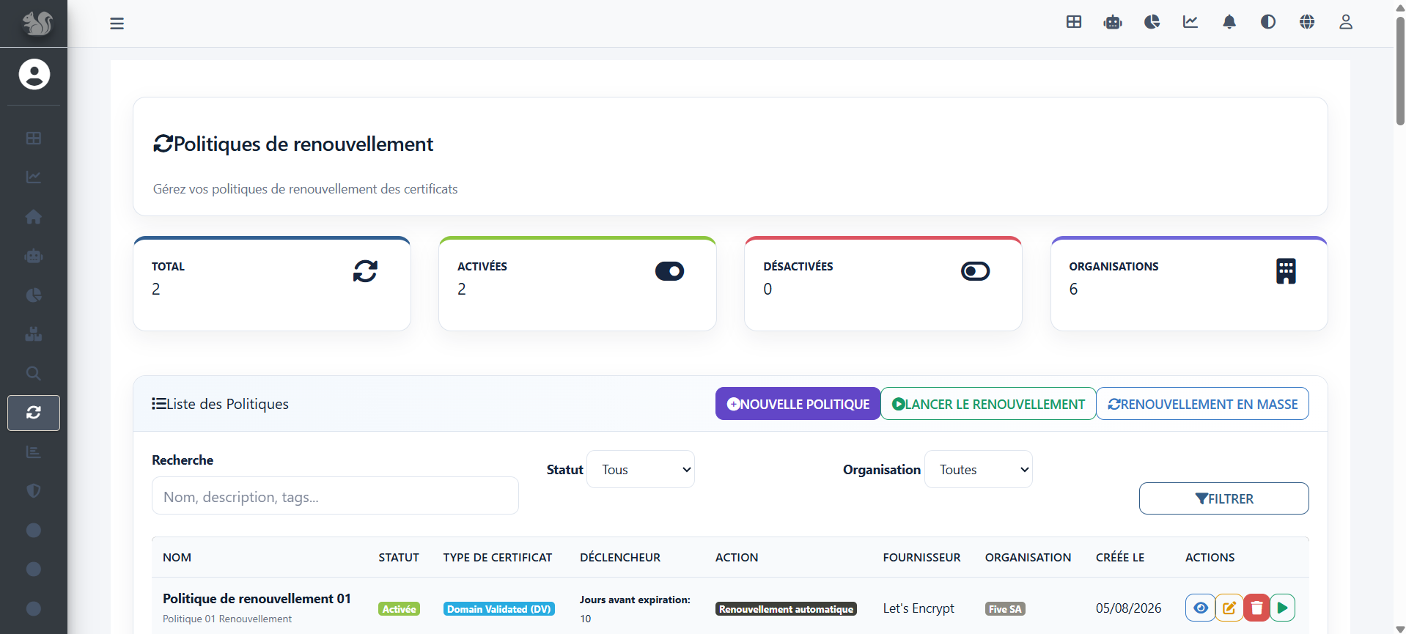Screen dimensions: 1406x634
Task: Click the Nom column header
Action: click(177, 558)
